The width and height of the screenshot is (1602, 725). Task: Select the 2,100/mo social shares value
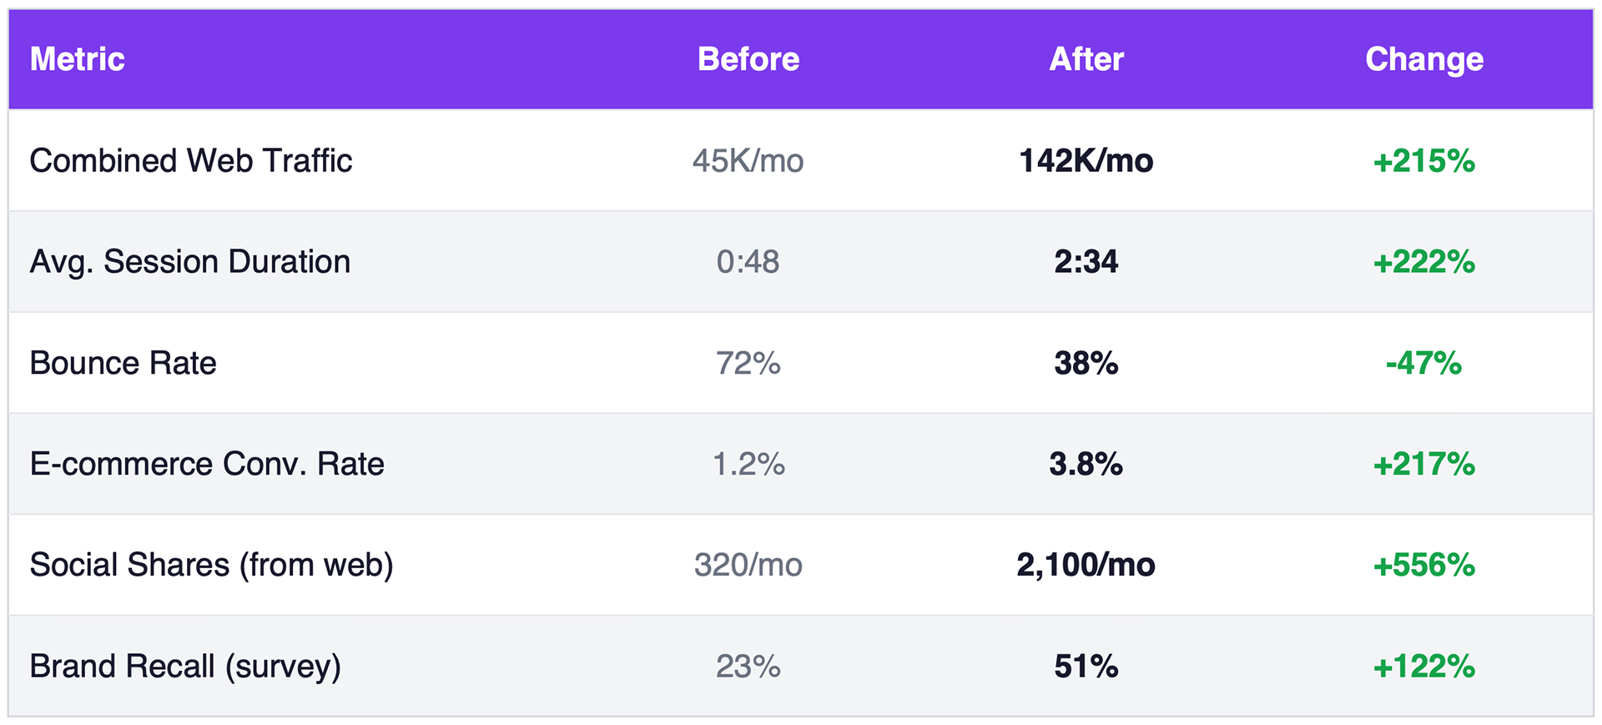(x=1086, y=565)
